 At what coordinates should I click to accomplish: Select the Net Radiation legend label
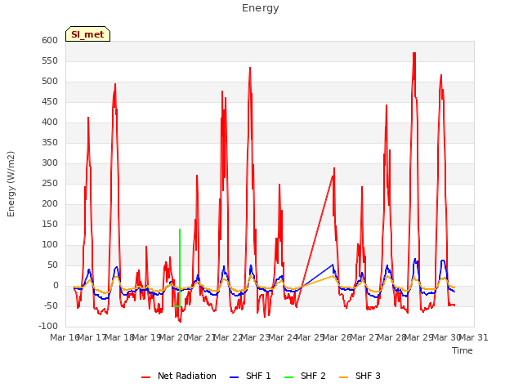point(187,376)
